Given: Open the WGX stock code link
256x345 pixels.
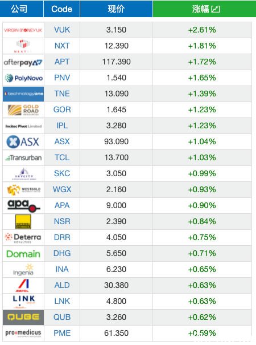Looking at the screenshot, I should coord(62,189).
